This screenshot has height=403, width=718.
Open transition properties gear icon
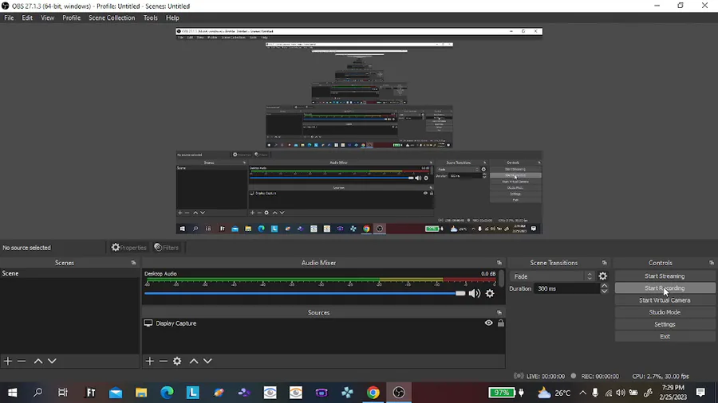pyautogui.click(x=602, y=276)
